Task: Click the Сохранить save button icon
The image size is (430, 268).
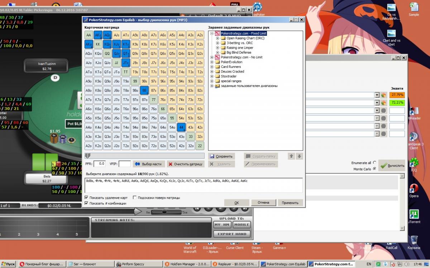Action: click(212, 156)
